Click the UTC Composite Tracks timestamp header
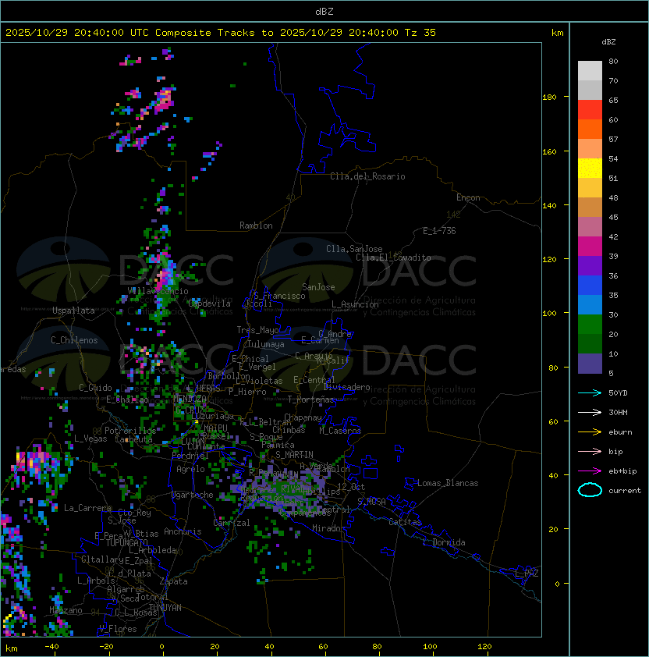 (x=221, y=33)
